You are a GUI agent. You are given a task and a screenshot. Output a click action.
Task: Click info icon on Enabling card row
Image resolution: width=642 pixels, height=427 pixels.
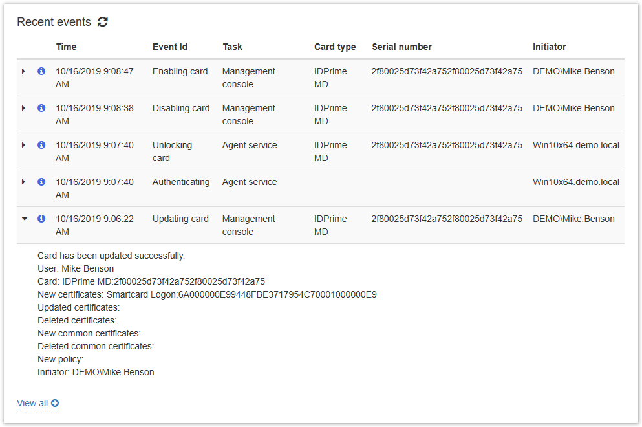tap(41, 71)
